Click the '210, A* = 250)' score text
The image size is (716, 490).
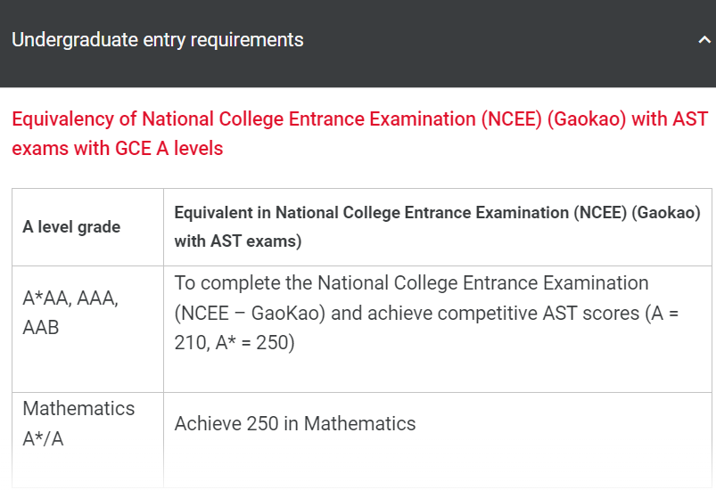235,343
